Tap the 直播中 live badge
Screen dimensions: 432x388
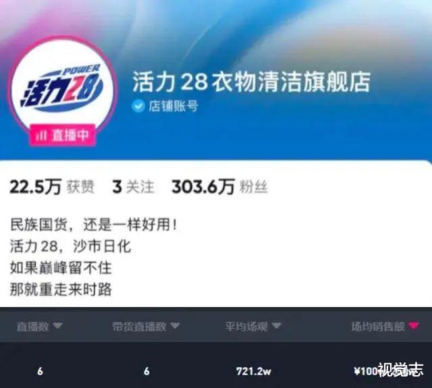63,135
